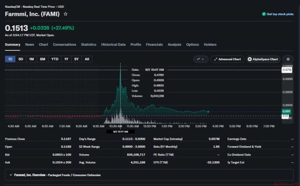Go to the Chart tab
The image size is (300, 186).
tap(43, 44)
